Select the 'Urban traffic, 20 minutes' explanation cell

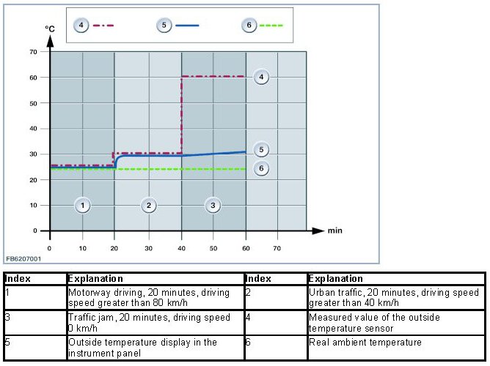[x=395, y=297]
